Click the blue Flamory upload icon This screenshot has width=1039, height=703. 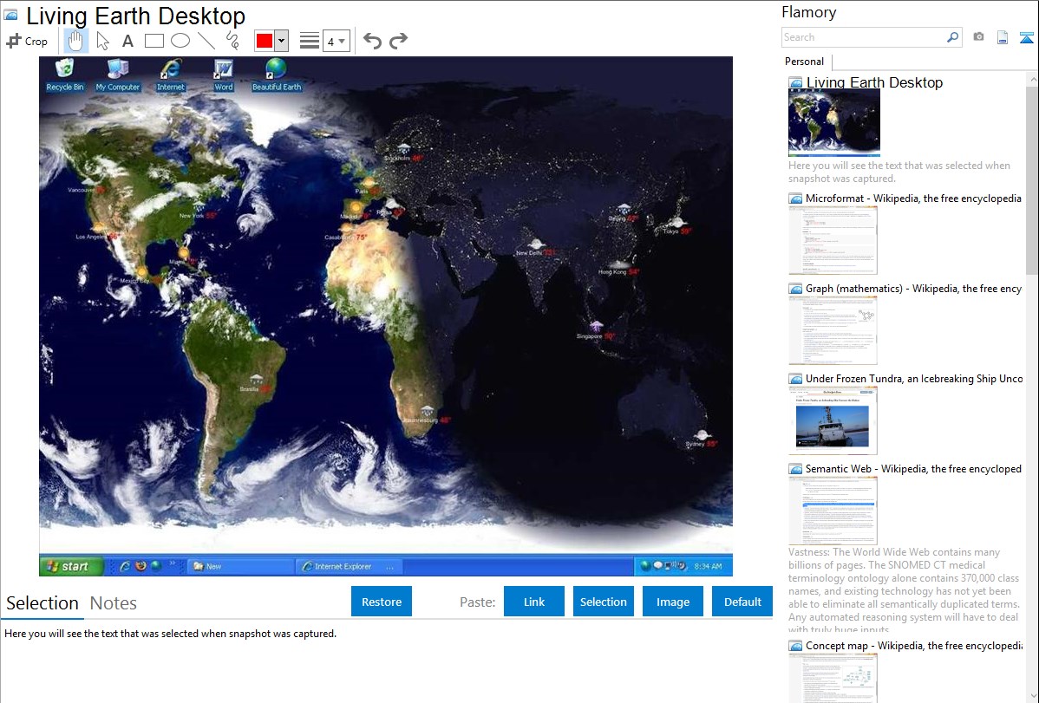[x=1026, y=38]
